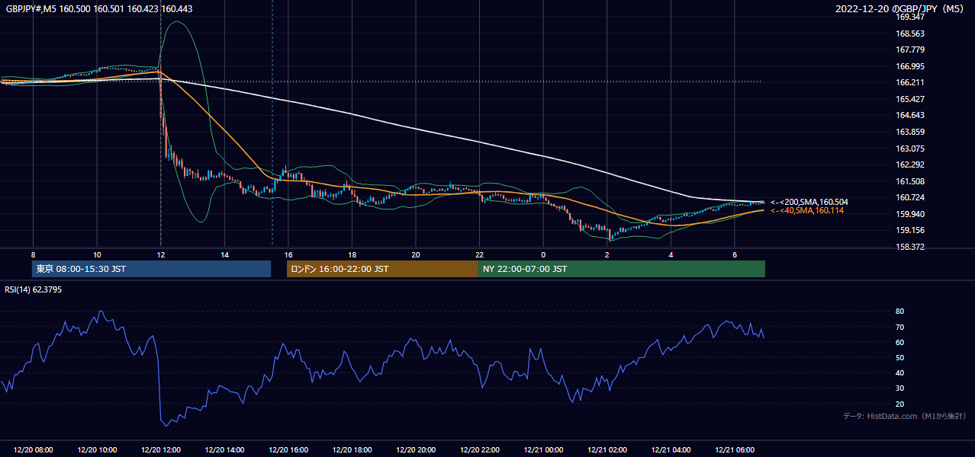Image resolution: width=975 pixels, height=457 pixels.
Task: Click the price axis value 158.372
Action: [910, 248]
